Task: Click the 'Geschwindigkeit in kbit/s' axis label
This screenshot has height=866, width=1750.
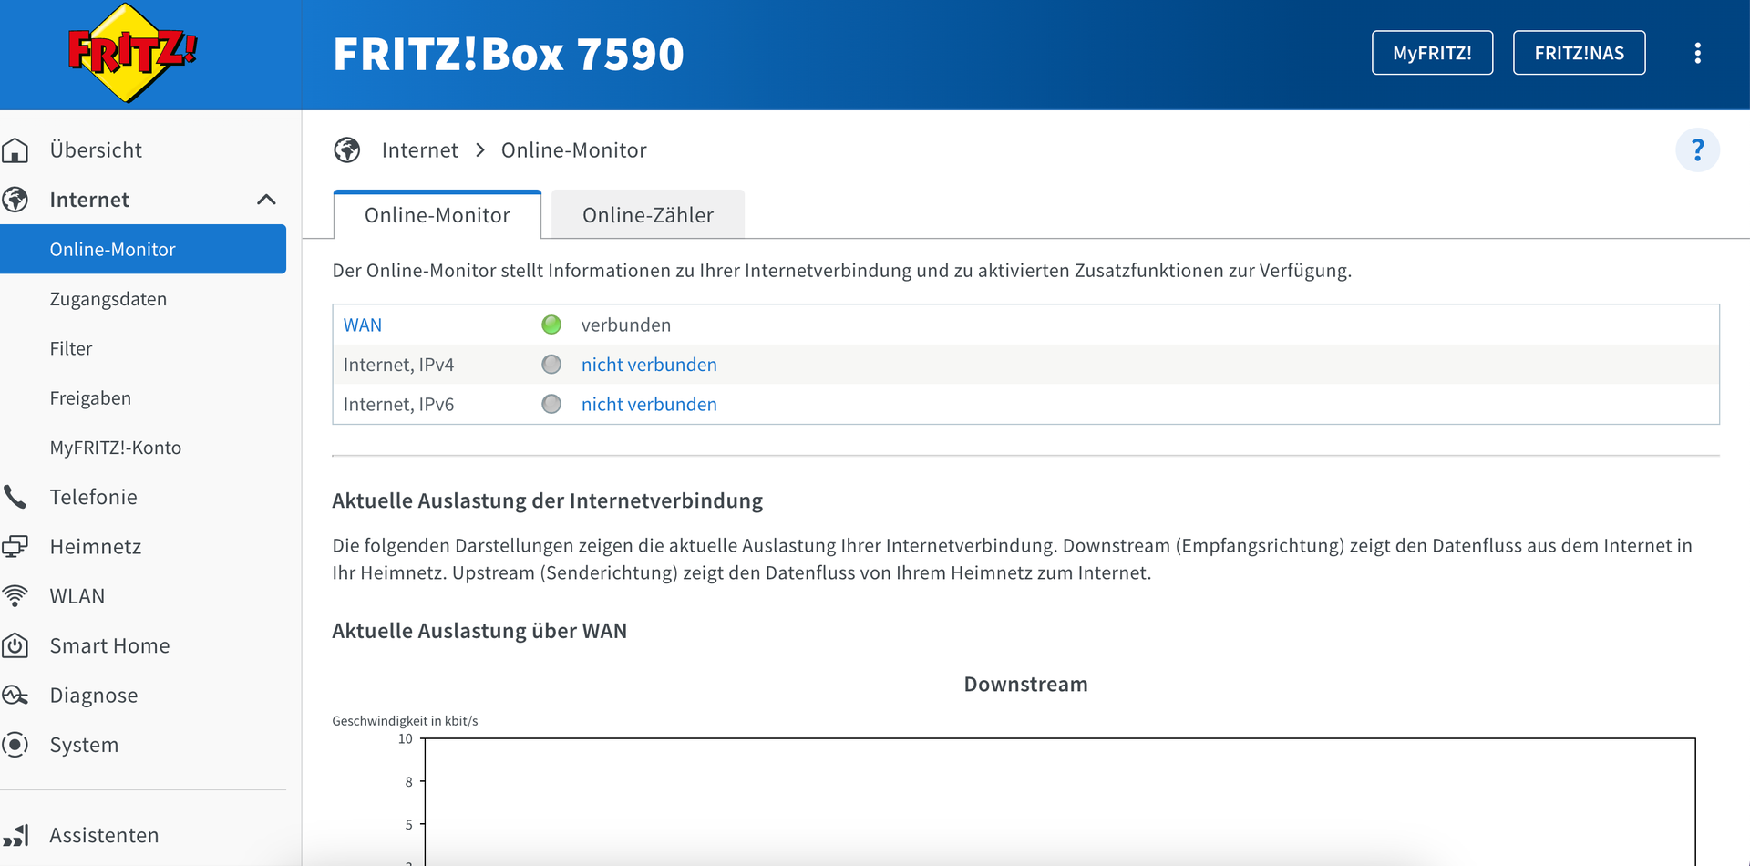Action: (405, 721)
